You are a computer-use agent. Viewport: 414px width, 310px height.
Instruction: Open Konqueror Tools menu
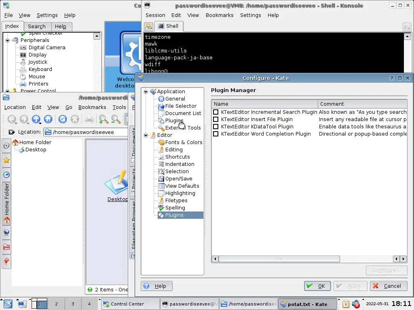(119, 107)
